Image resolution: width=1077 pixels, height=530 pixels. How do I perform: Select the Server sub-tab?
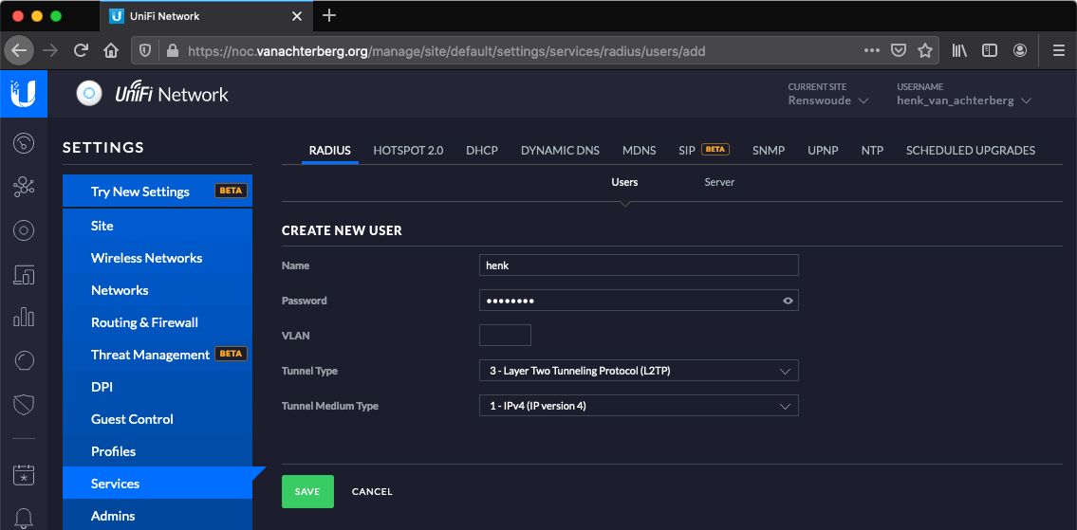[x=719, y=183]
